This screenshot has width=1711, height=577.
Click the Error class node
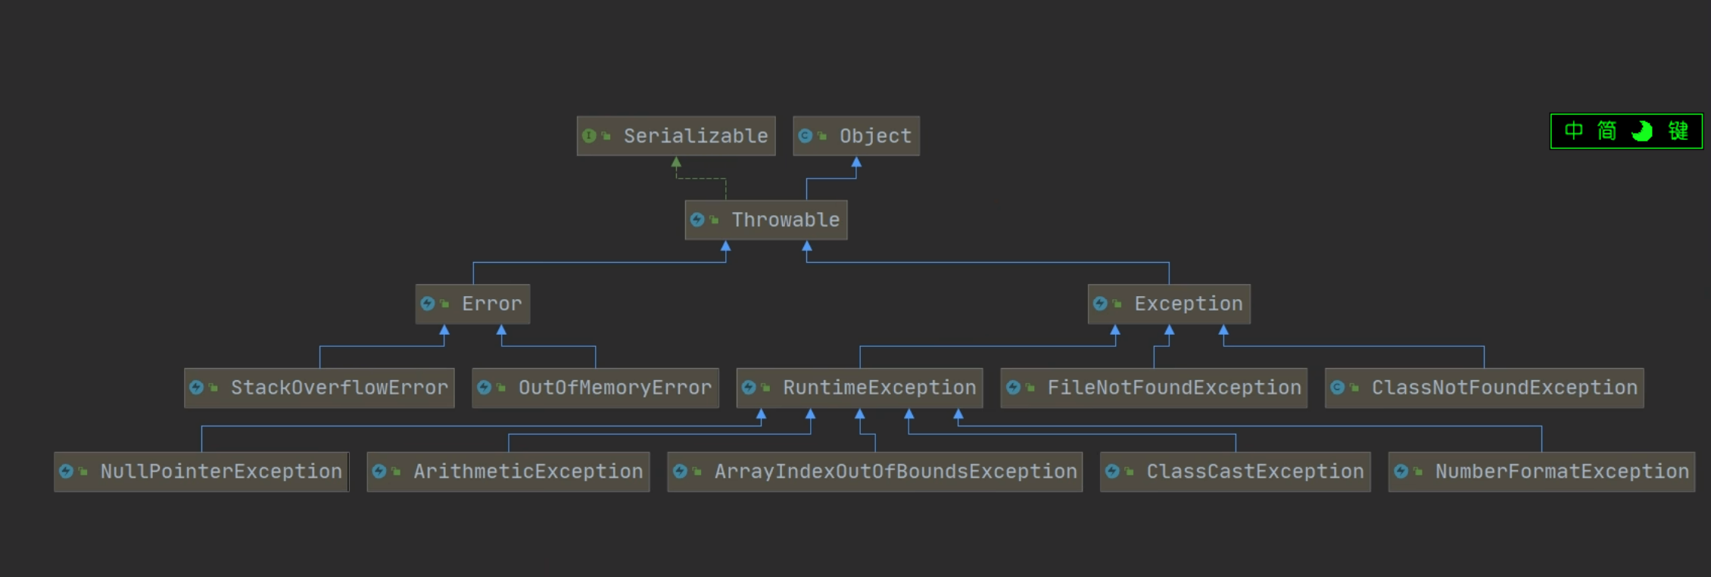[472, 304]
